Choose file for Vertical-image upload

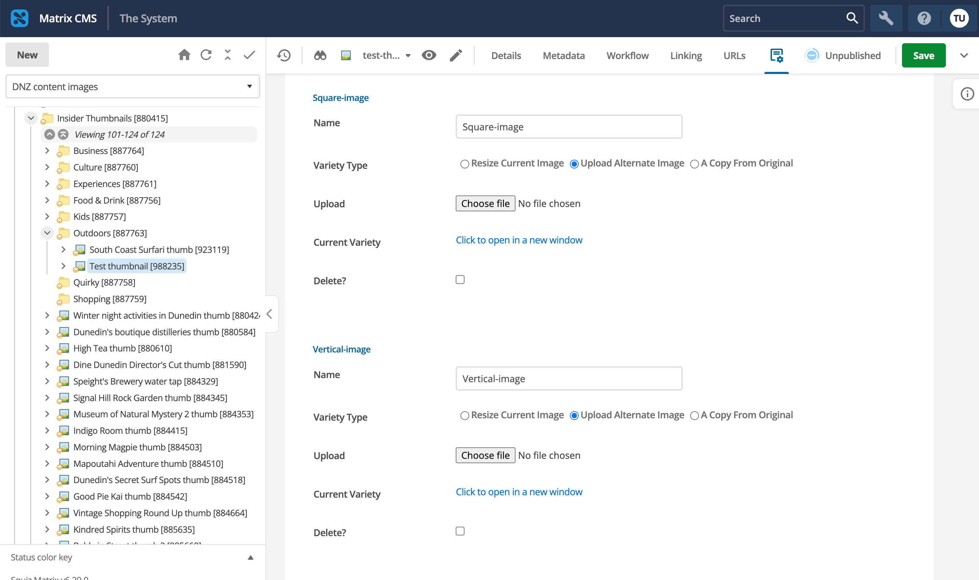coord(485,455)
